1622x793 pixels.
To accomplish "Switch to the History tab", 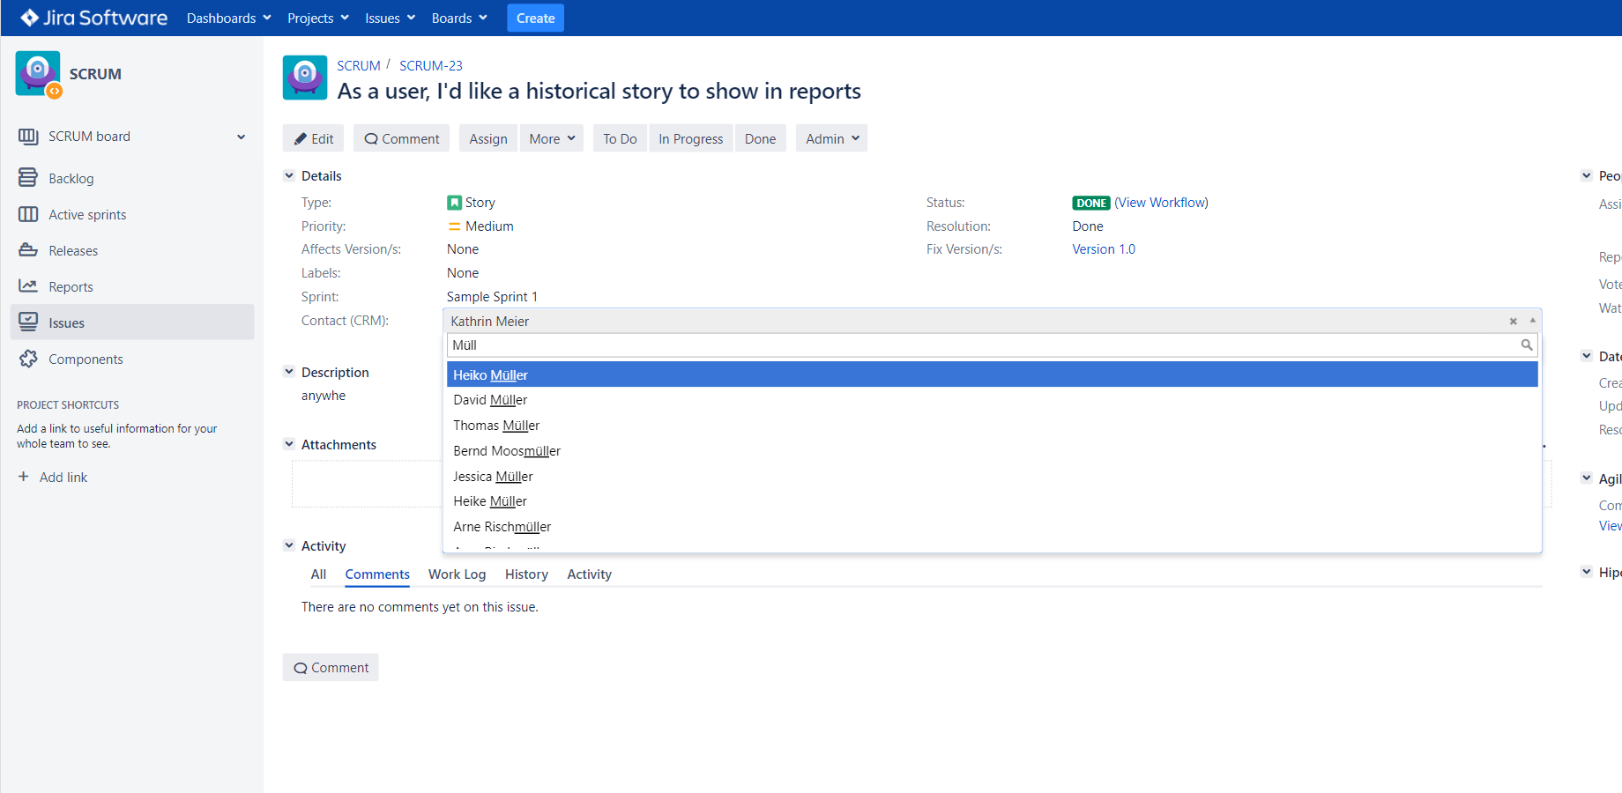I will [x=526, y=574].
